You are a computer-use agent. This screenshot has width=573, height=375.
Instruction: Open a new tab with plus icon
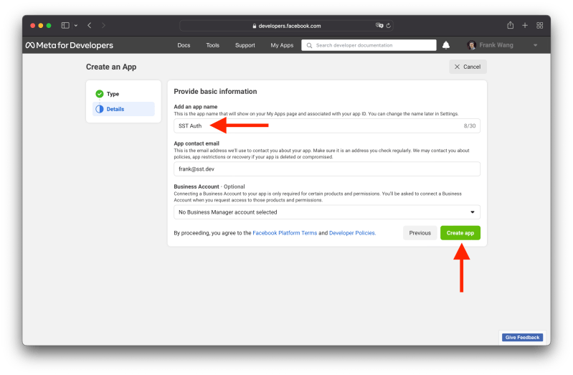click(525, 25)
